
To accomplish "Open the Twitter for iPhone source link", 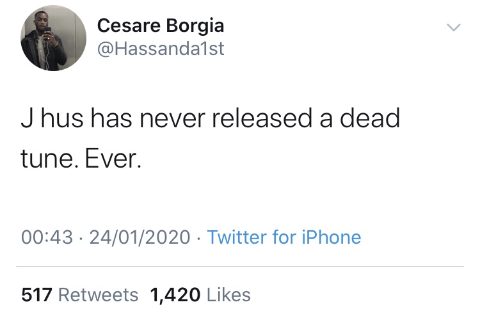I will (x=284, y=237).
